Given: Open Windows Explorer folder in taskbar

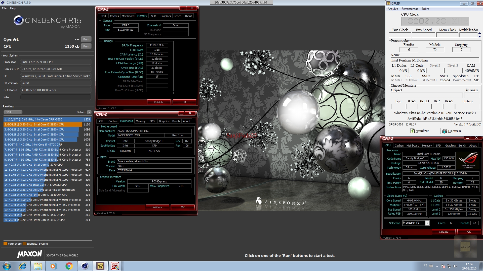Looking at the screenshot, I should point(38,266).
